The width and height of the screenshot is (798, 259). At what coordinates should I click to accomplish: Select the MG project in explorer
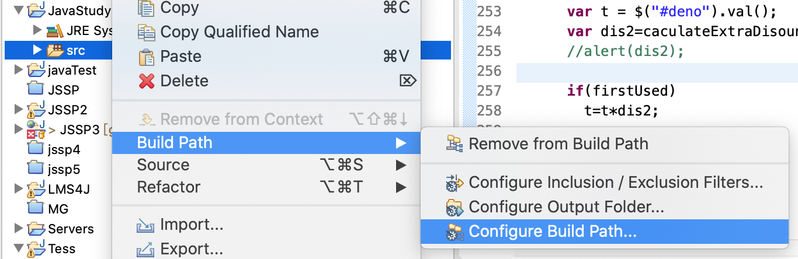tap(58, 208)
